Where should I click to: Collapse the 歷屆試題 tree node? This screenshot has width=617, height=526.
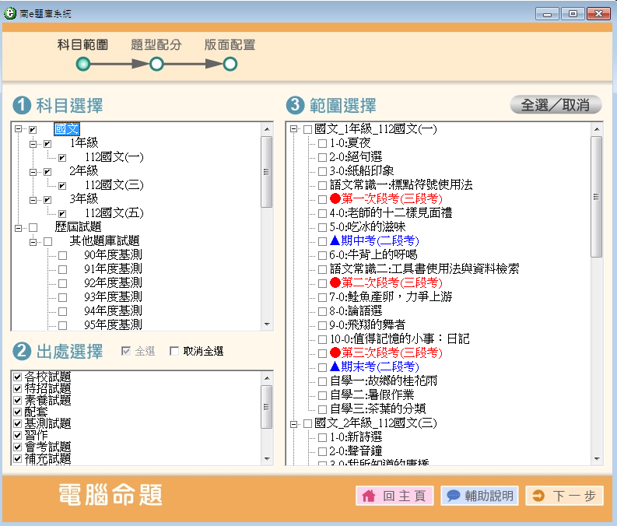coord(18,227)
